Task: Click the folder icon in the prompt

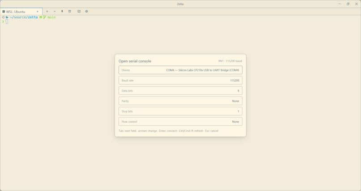Action: (7, 17)
